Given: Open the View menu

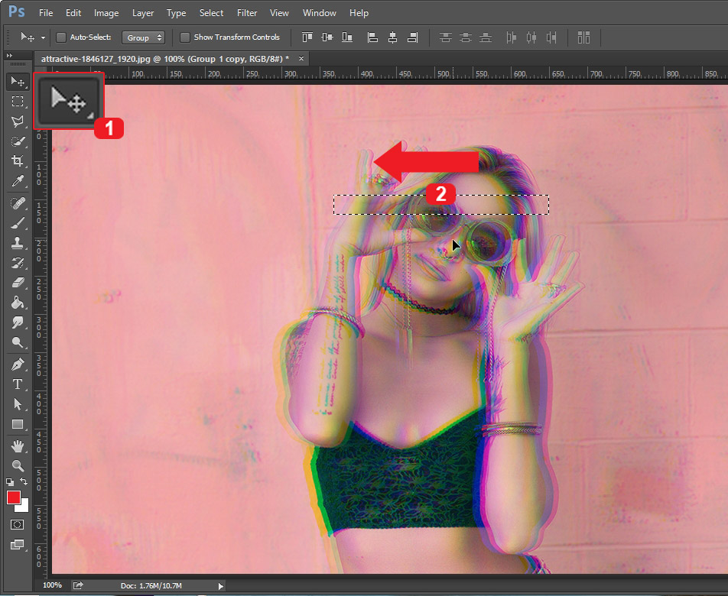Looking at the screenshot, I should (x=279, y=13).
